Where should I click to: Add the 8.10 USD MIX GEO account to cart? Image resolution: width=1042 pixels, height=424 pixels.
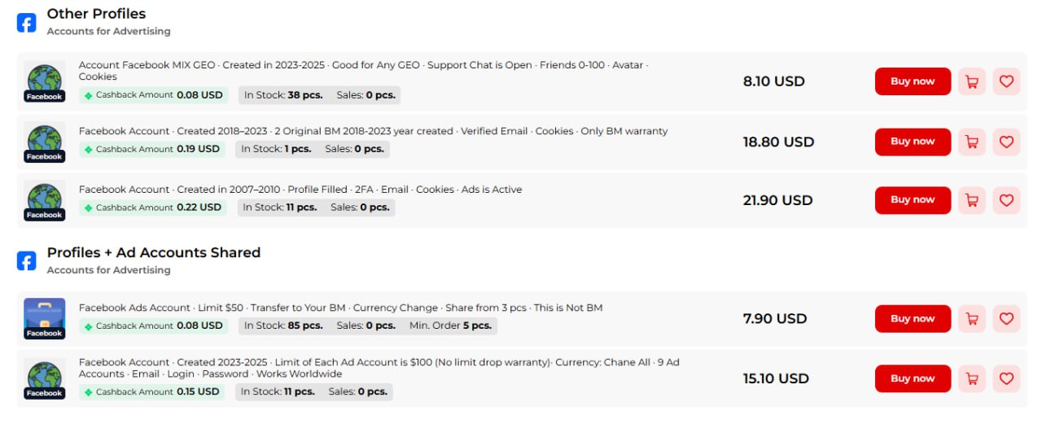click(x=971, y=81)
